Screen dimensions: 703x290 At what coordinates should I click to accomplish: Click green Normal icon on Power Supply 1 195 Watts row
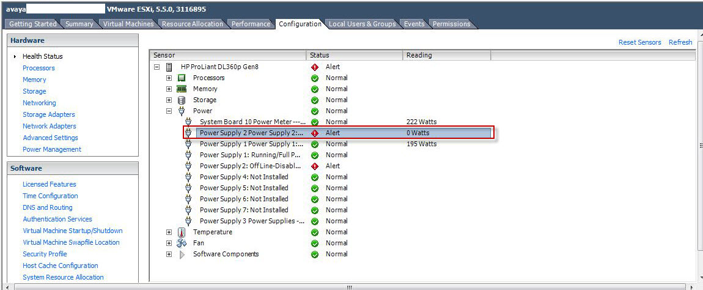point(315,144)
